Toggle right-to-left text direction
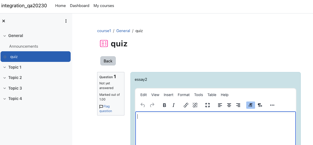 [260, 105]
